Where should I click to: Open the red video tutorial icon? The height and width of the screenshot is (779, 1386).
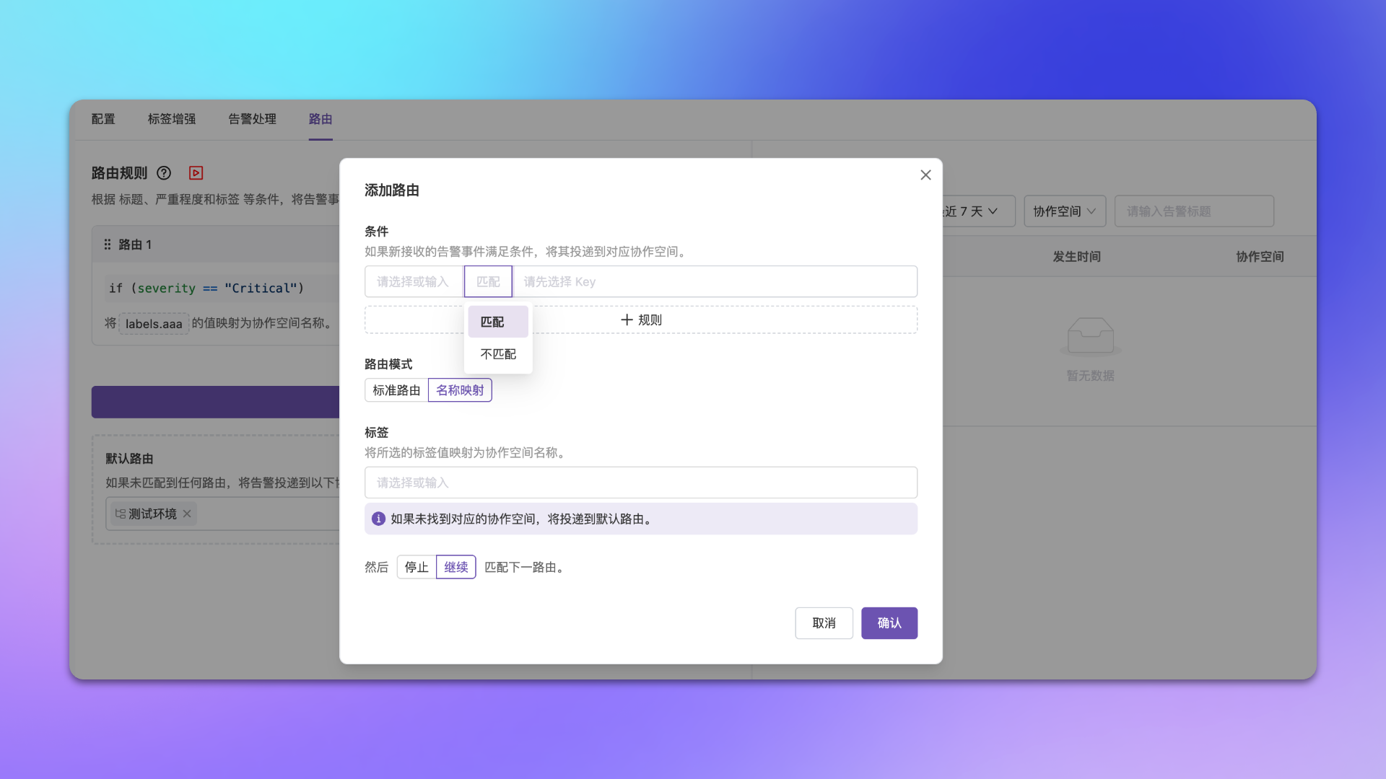[x=196, y=173]
